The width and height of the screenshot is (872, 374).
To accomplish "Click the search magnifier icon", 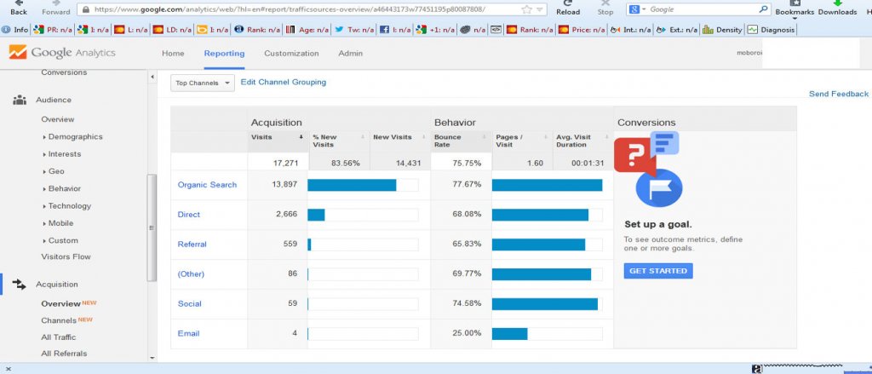I will coord(764,9).
